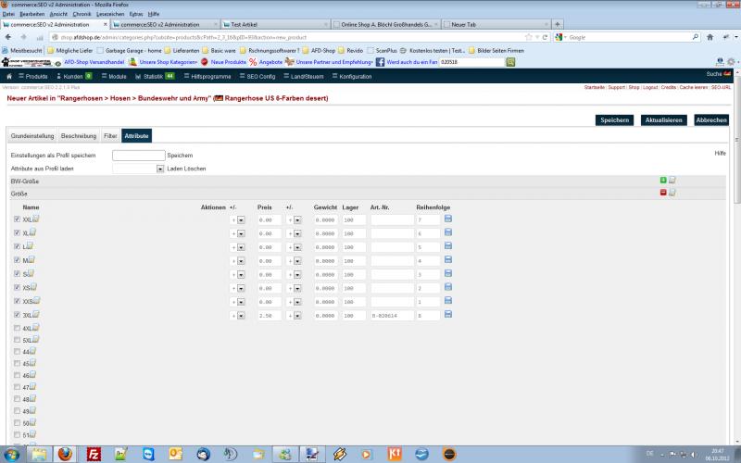Open the 'Attribute aus Profil laden' dropdown
Image resolution: width=741 pixels, height=463 pixels.
(139, 169)
